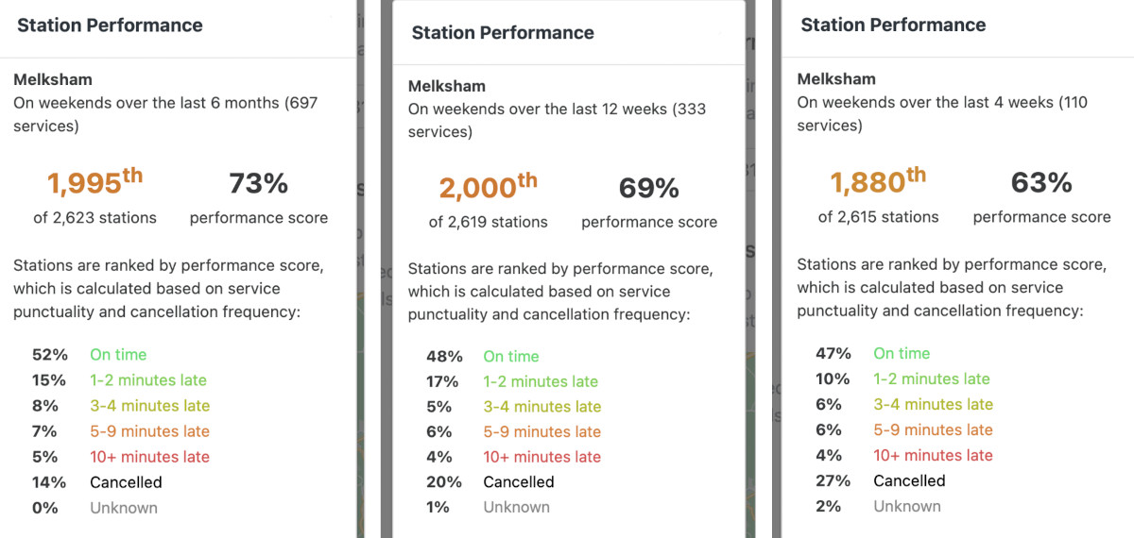Click the 52% On time row
This screenshot has height=538, width=1134.
click(x=118, y=355)
